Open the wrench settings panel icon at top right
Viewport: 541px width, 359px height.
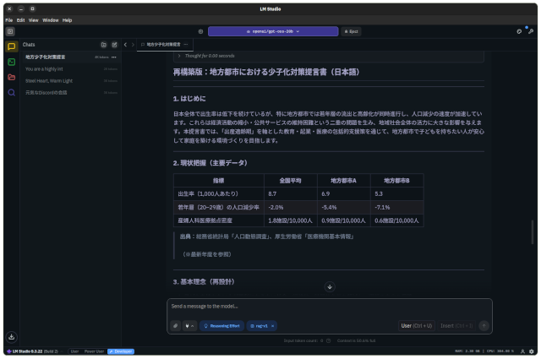pyautogui.click(x=531, y=31)
